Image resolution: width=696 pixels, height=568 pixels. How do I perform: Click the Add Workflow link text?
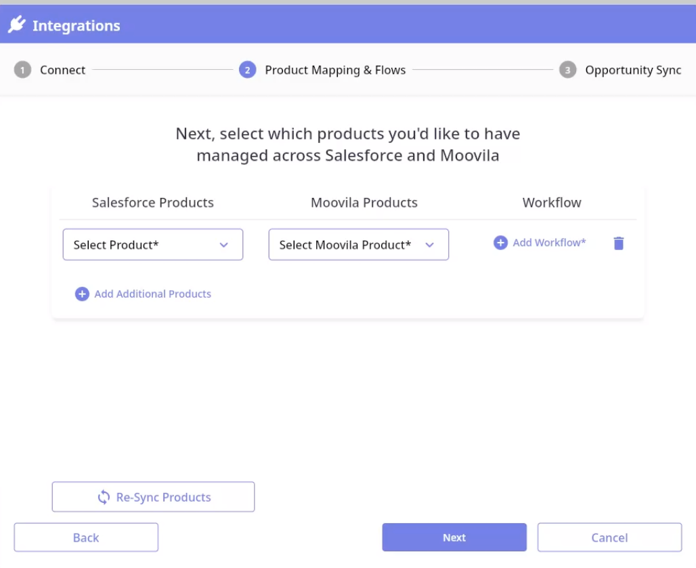549,243
